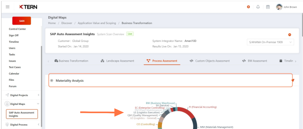The height and width of the screenshot is (129, 303).
Task: Open Sign Off in sidebar
Action: point(14,35)
